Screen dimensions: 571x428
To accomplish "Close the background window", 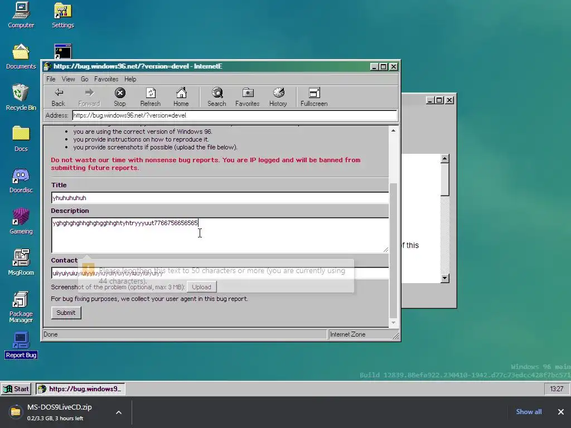I will tap(450, 100).
